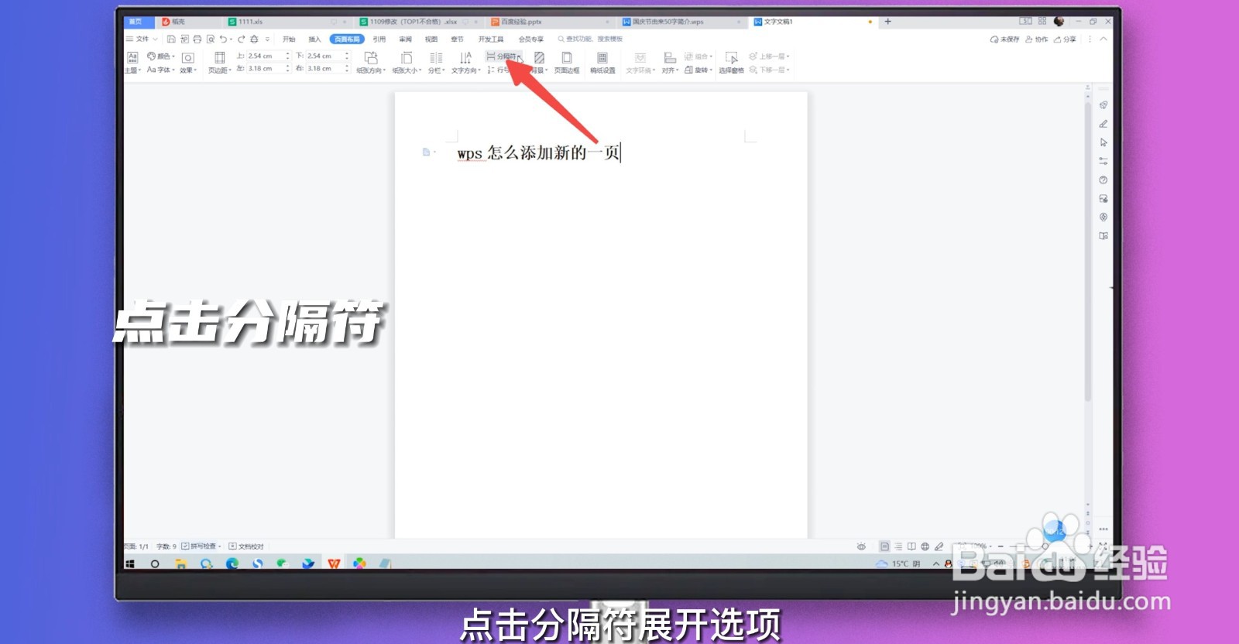Click the redo arrow icon
The height and width of the screenshot is (644, 1239).
pyautogui.click(x=241, y=39)
